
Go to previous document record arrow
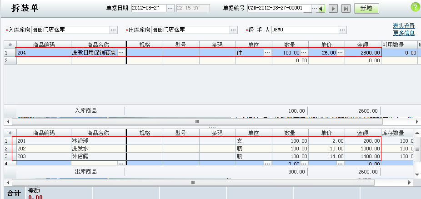tap(321, 8)
